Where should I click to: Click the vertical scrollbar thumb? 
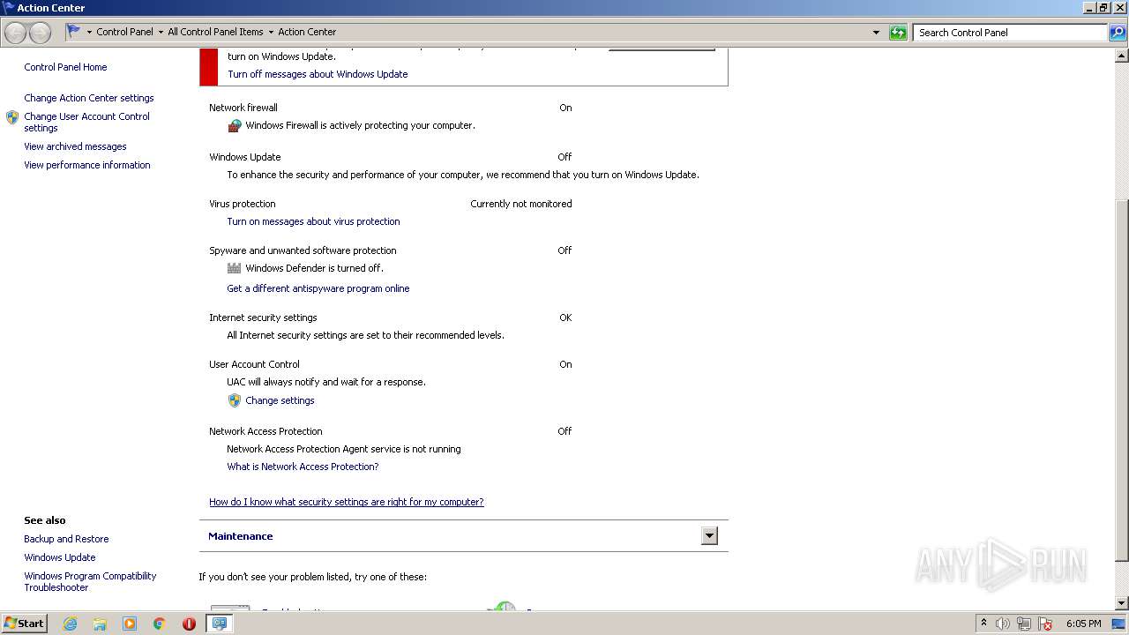pyautogui.click(x=1122, y=380)
